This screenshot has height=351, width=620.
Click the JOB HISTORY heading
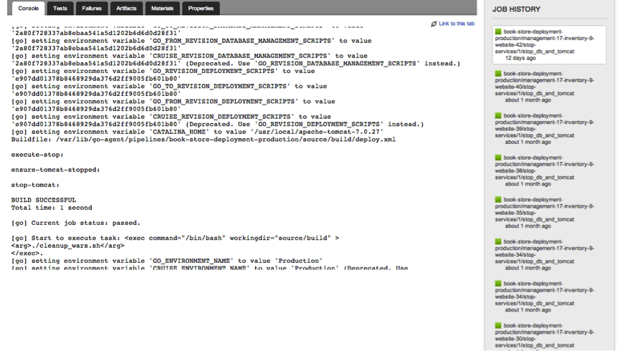(516, 9)
